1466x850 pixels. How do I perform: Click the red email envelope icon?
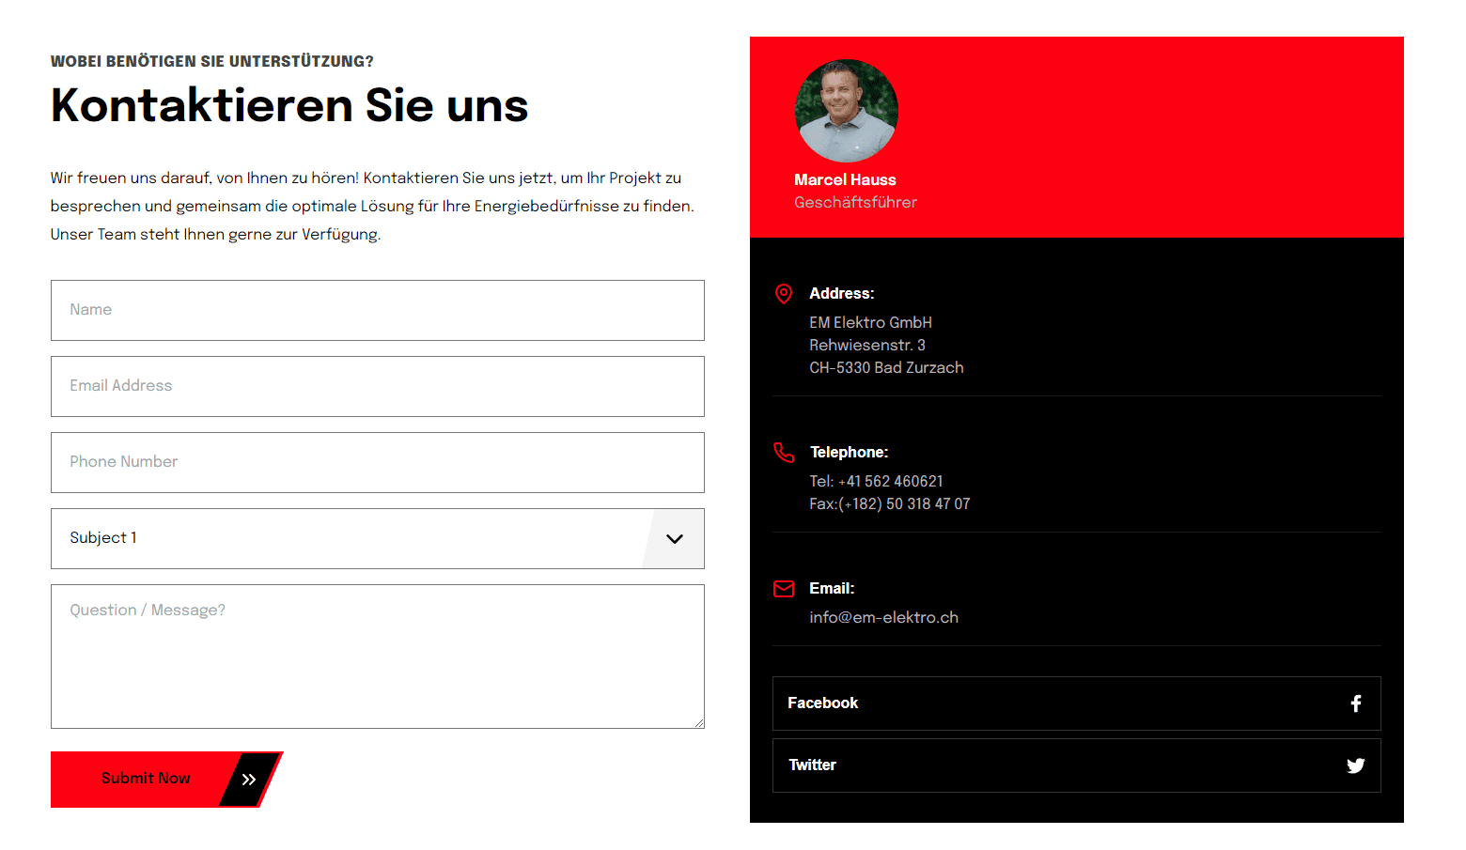tap(784, 589)
